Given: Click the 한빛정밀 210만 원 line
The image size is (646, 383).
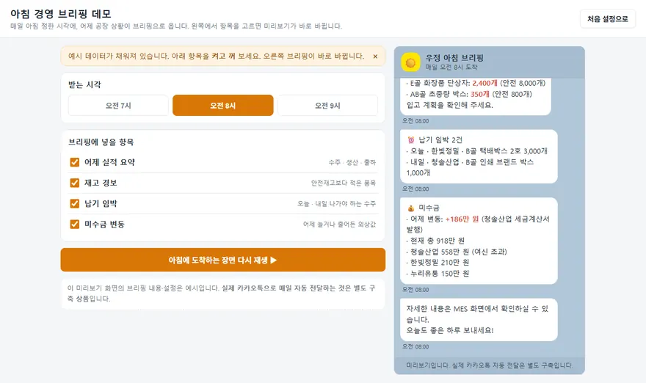Looking at the screenshot, I should click(438, 263).
